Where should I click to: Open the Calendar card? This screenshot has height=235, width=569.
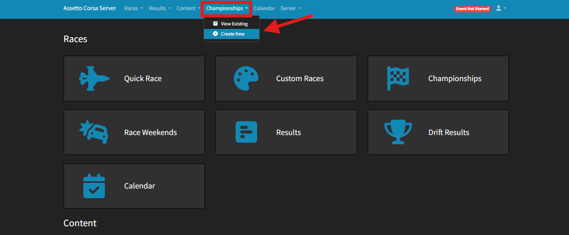[134, 186]
